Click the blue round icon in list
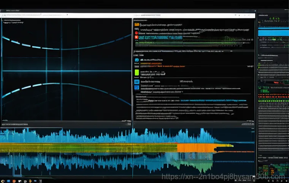Screen dimensions: 289x183 137,60
